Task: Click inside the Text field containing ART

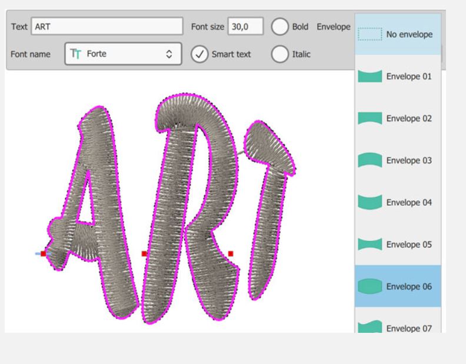Action: pyautogui.click(x=106, y=27)
